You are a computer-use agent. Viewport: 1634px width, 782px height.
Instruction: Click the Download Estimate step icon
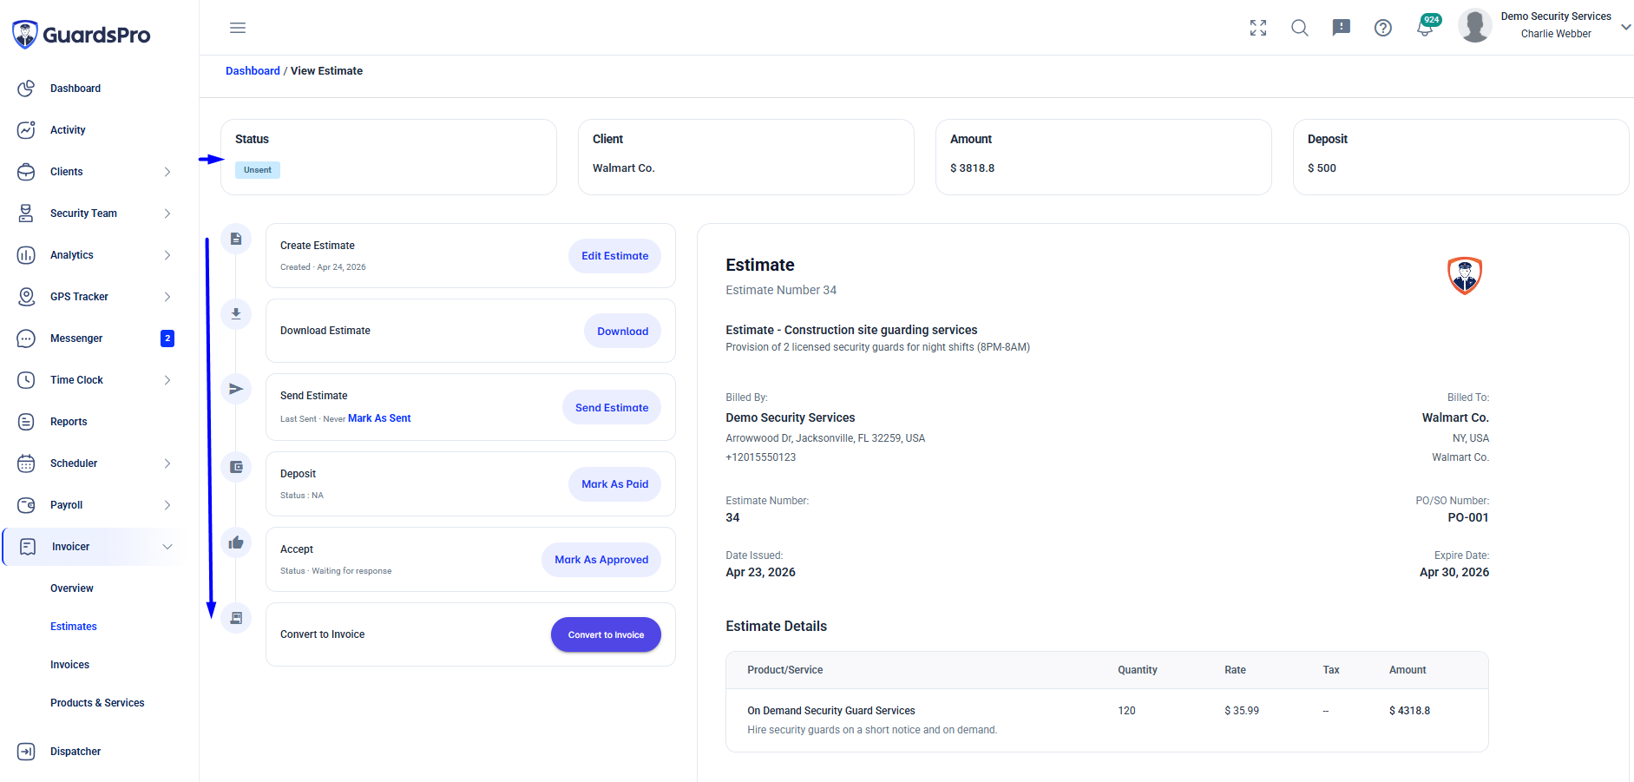pos(236,314)
